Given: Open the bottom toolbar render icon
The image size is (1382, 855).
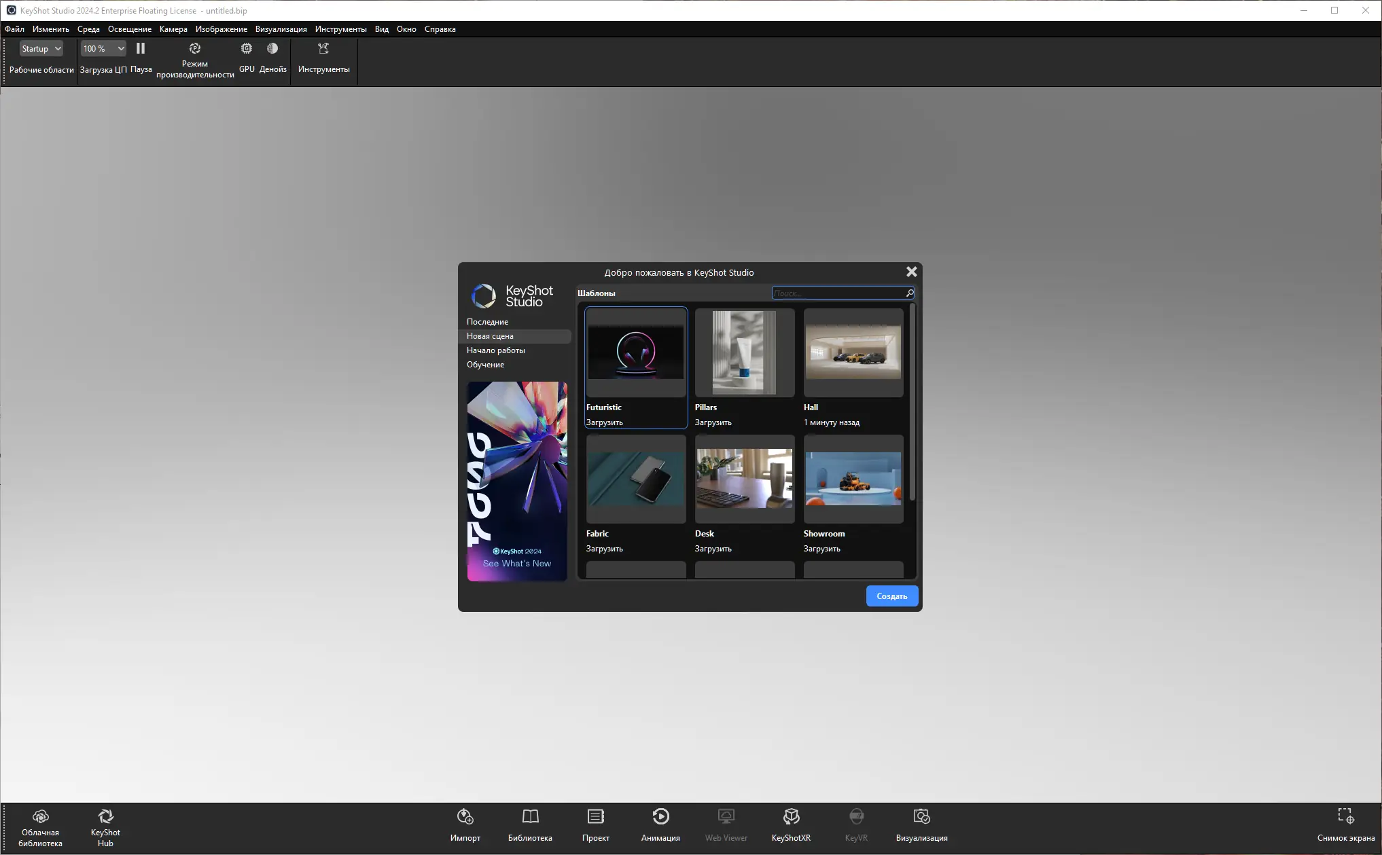Looking at the screenshot, I should (x=921, y=817).
